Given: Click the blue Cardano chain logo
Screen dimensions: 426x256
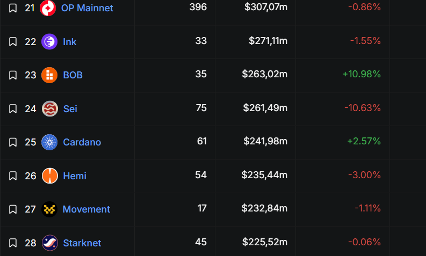Looking at the screenshot, I should coord(49,142).
